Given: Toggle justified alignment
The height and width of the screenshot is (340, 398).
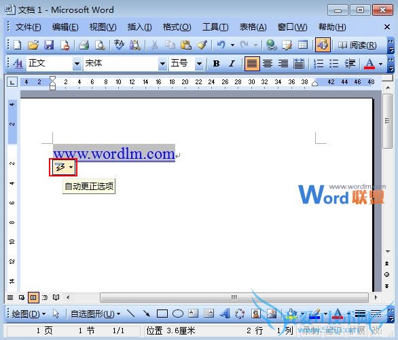Looking at the screenshot, I should 252,63.
